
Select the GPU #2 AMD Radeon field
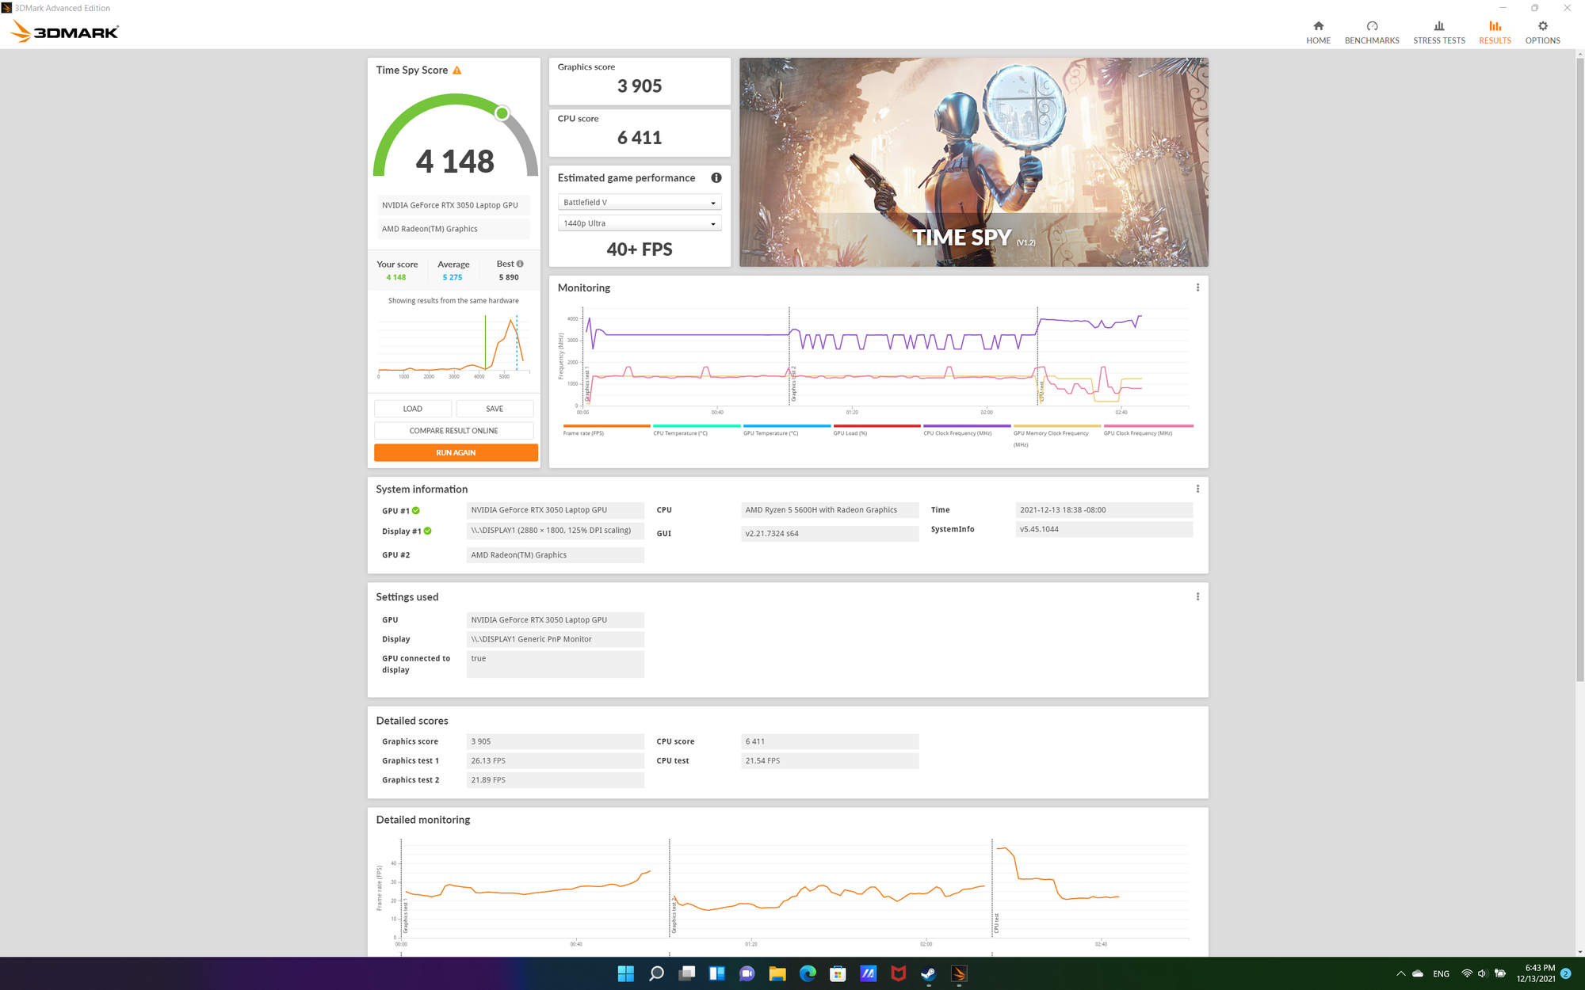coord(556,555)
